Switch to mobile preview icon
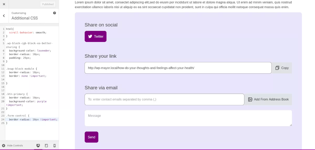The image size is (315, 150). 55,146
